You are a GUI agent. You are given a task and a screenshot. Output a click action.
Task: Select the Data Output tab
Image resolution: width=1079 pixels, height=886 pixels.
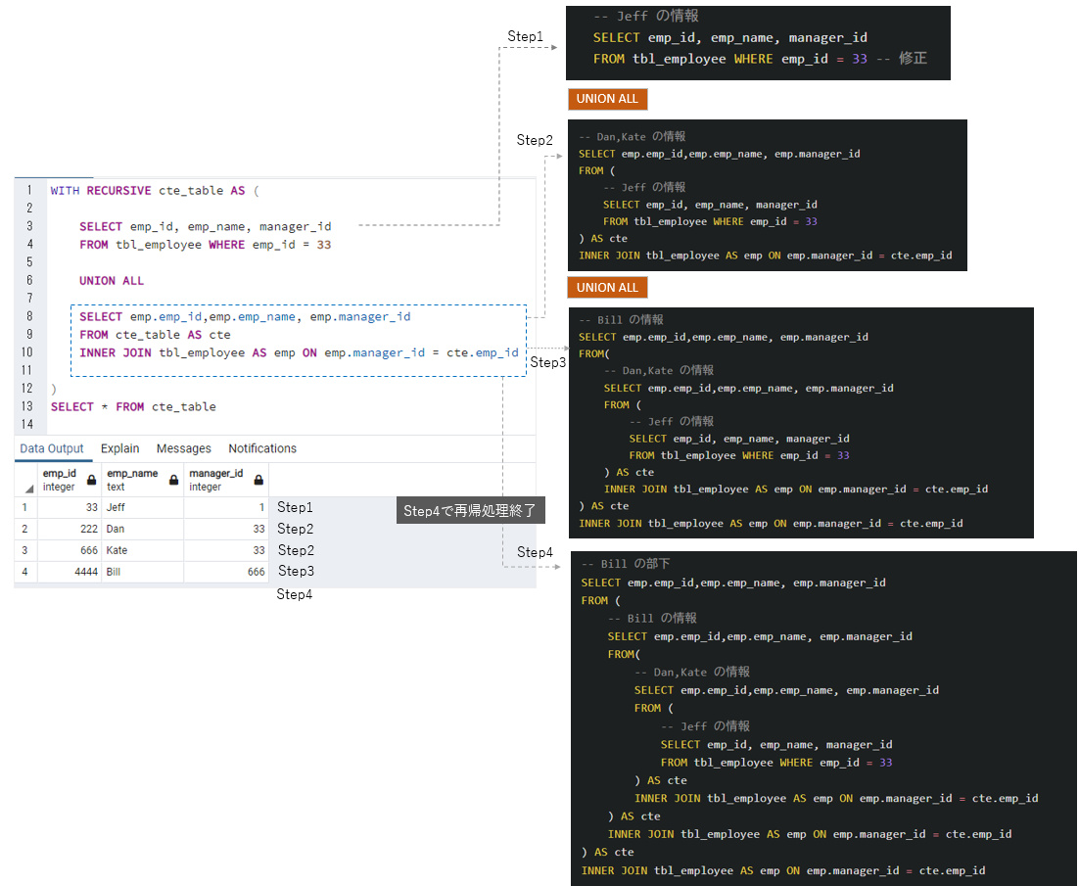tap(52, 447)
